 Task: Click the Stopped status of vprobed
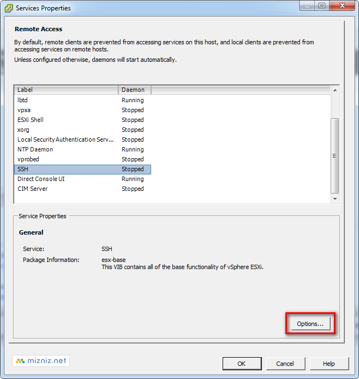point(133,159)
